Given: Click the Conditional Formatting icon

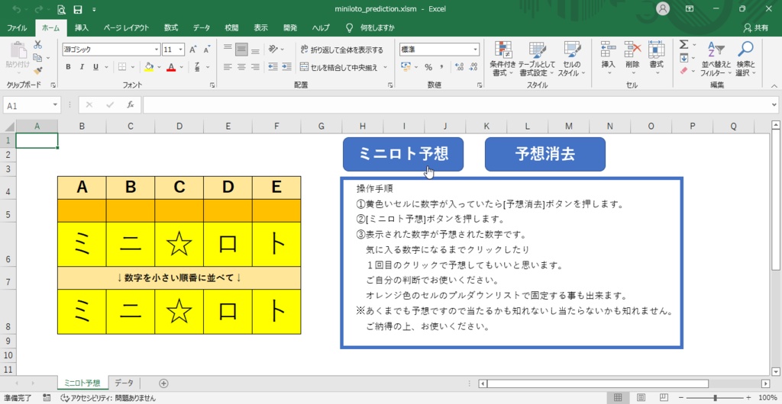Looking at the screenshot, I should click(503, 50).
